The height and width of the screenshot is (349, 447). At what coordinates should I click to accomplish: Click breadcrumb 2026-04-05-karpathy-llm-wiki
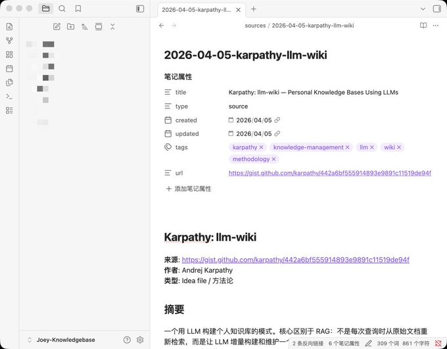313,26
